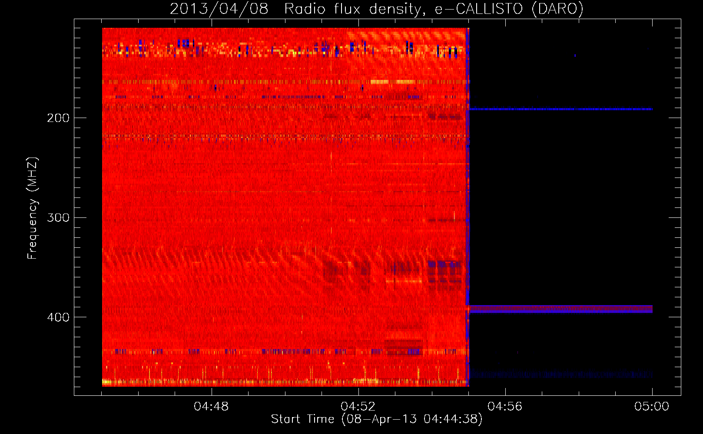The height and width of the screenshot is (434, 703).
Task: Click the 400 frequency tick label
Action: [58, 317]
